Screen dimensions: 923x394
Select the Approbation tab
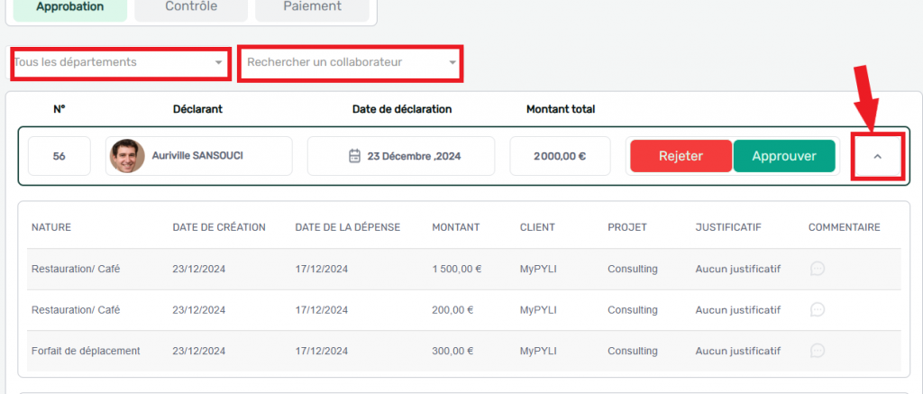point(70,7)
